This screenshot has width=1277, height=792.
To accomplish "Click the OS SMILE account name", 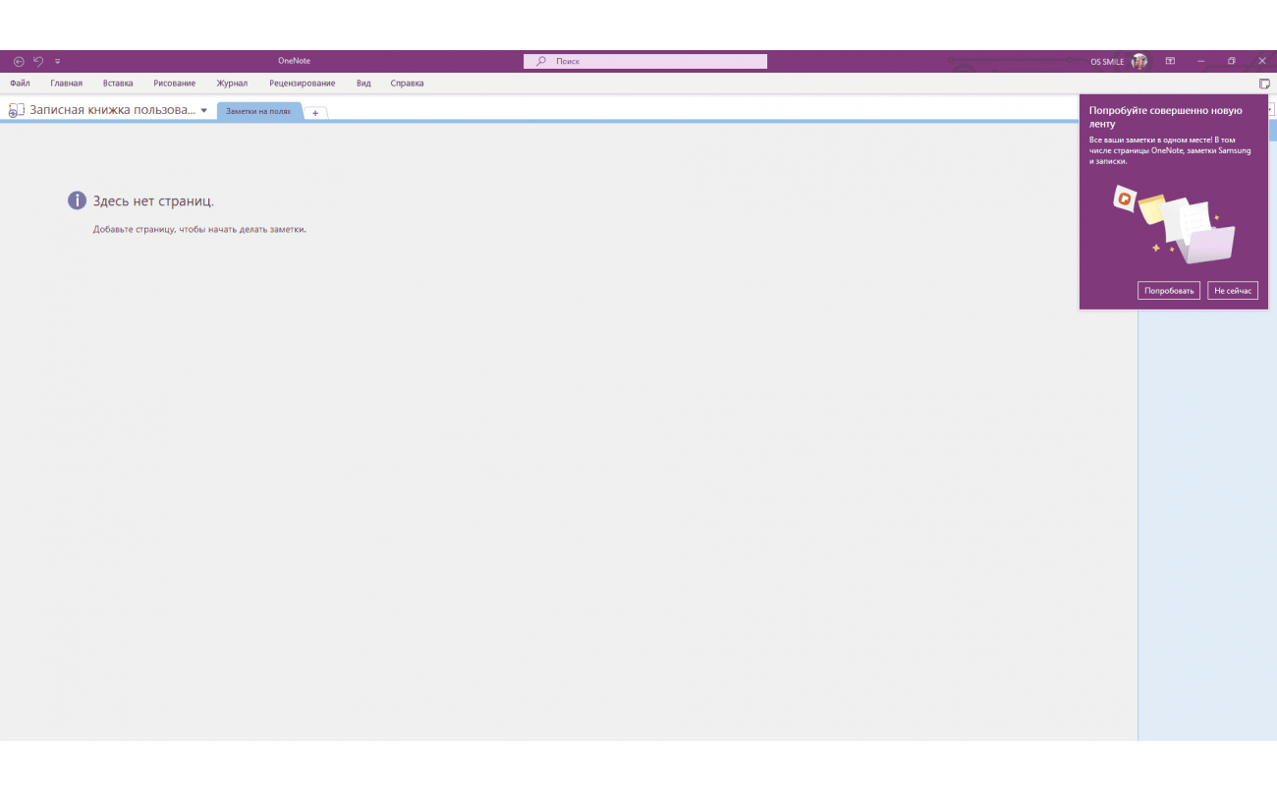I will tap(1107, 61).
